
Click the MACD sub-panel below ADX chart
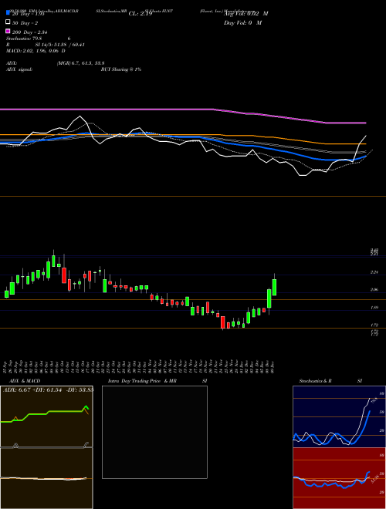tap(46, 478)
